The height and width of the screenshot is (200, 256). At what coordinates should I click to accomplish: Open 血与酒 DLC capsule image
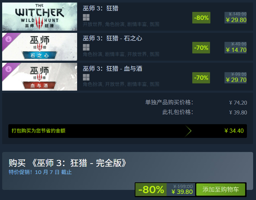[x=39, y=77]
